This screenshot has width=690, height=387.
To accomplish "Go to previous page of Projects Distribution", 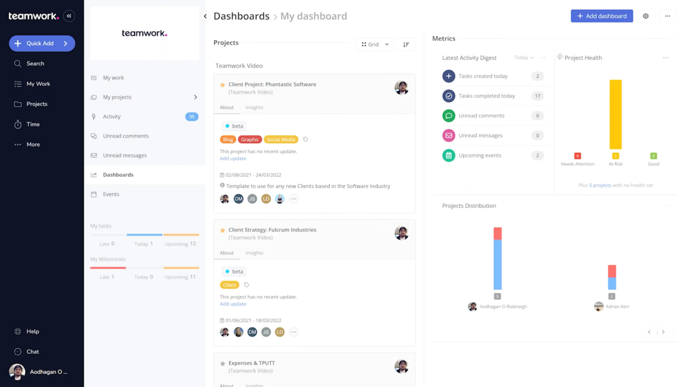I will click(649, 332).
